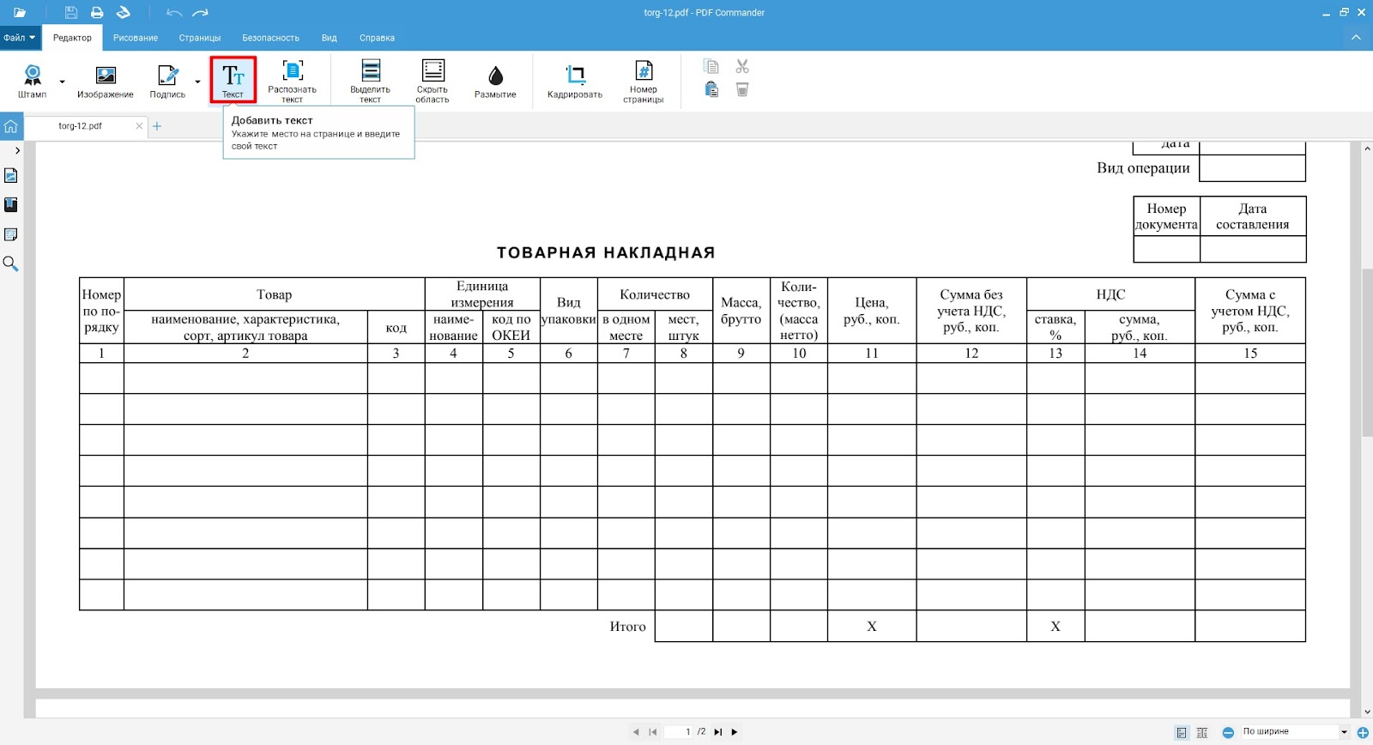Open the Страницы tab
The width and height of the screenshot is (1373, 745).
coord(200,38)
